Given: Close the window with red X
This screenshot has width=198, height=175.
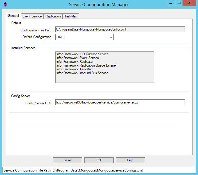Looking at the screenshot, I should tap(190, 3).
